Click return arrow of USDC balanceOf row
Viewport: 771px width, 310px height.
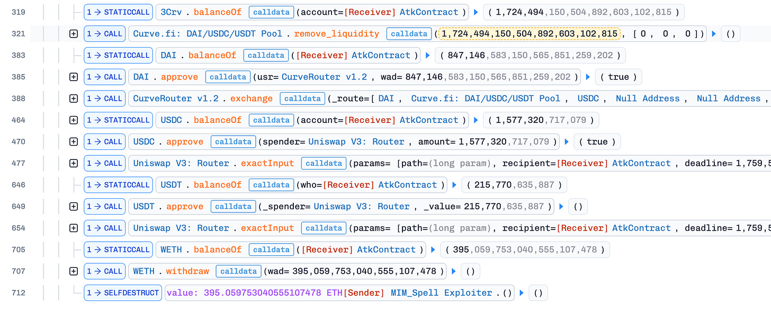pos(476,120)
